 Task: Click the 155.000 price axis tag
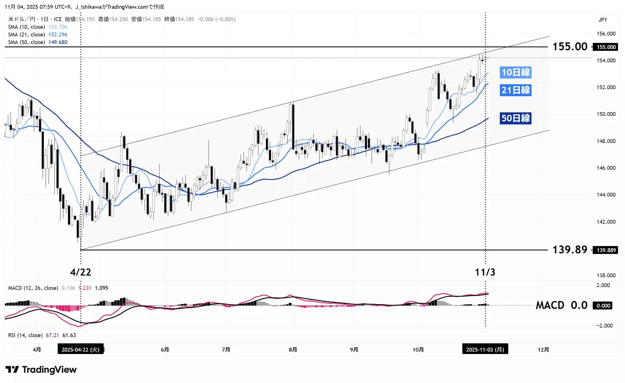[605, 47]
